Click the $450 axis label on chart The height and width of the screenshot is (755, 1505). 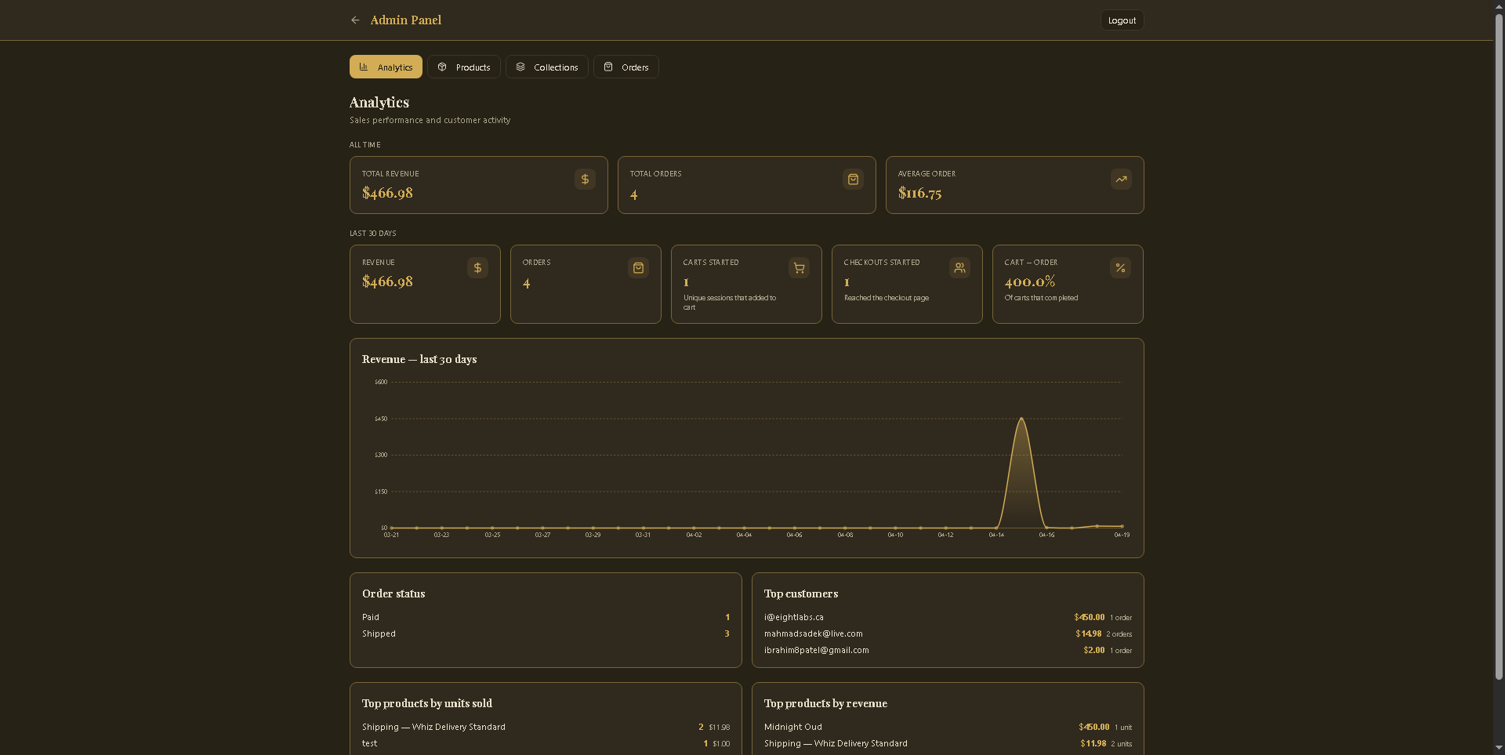pos(381,419)
